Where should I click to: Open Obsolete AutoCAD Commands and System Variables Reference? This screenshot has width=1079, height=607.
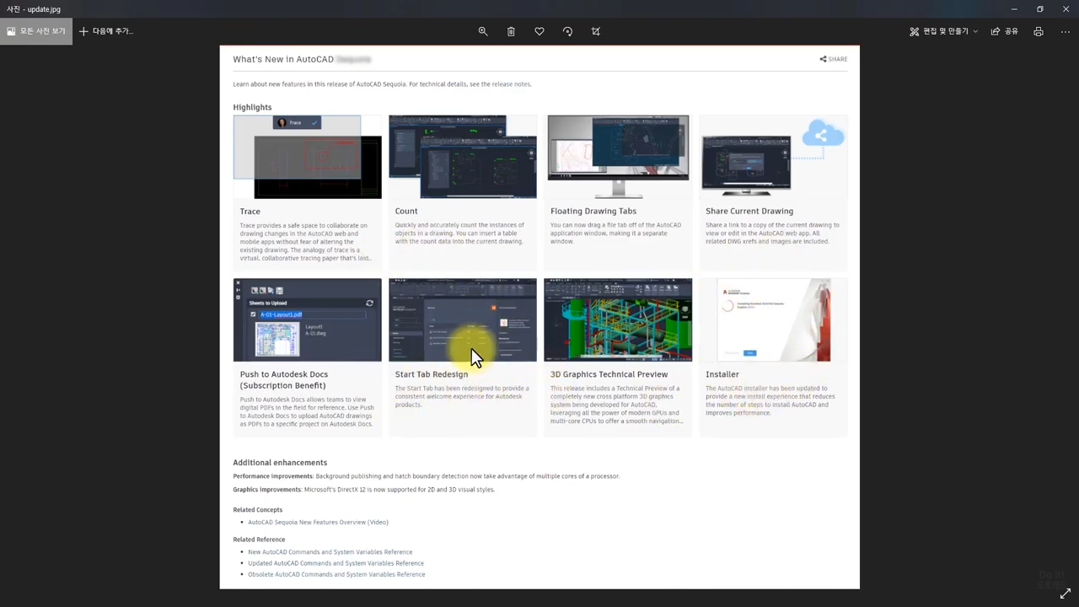(x=336, y=574)
